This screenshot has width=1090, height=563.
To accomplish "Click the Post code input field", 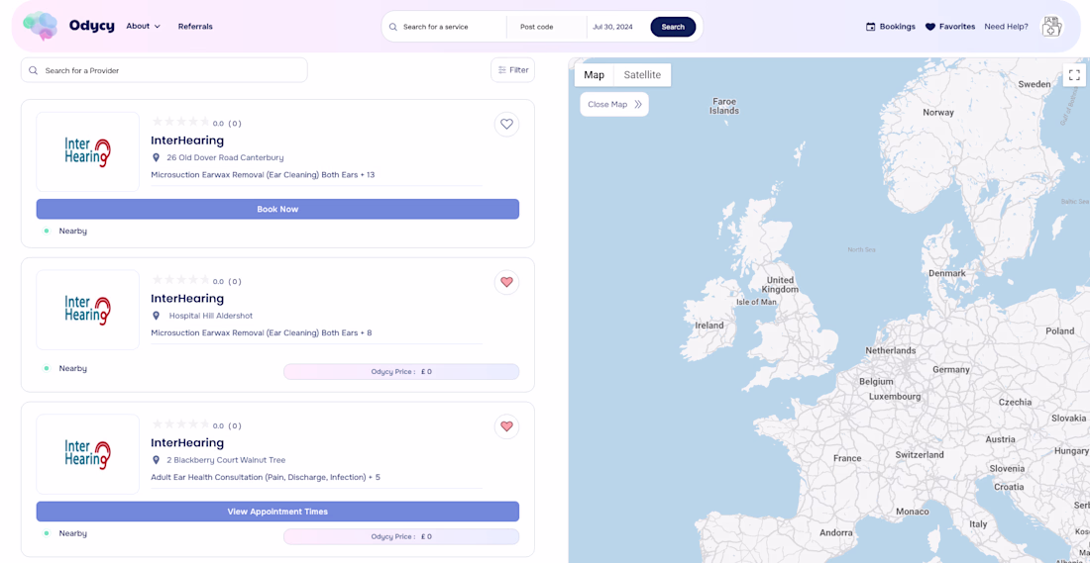I will [x=545, y=27].
